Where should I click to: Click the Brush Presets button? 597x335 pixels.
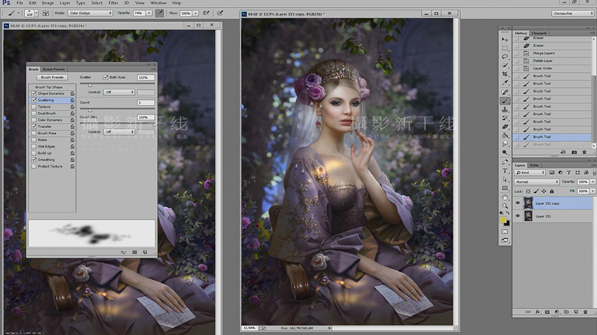(52, 77)
